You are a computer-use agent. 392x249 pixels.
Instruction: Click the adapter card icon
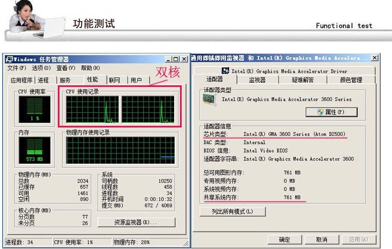pos(209,99)
